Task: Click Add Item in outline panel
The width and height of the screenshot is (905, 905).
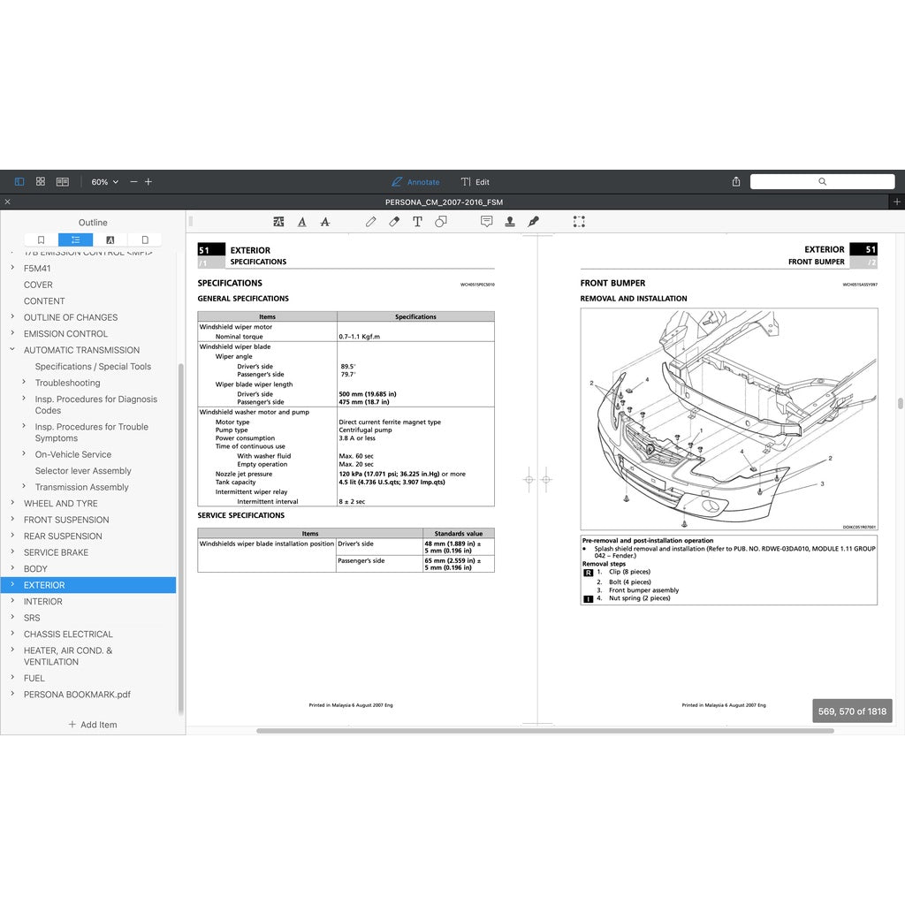Action: (x=93, y=725)
